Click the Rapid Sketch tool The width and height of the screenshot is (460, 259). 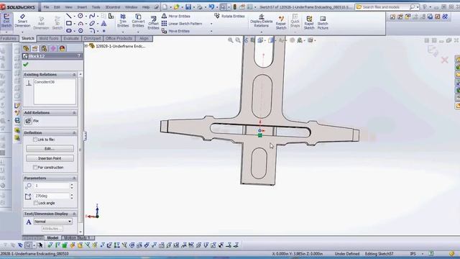(x=309, y=22)
